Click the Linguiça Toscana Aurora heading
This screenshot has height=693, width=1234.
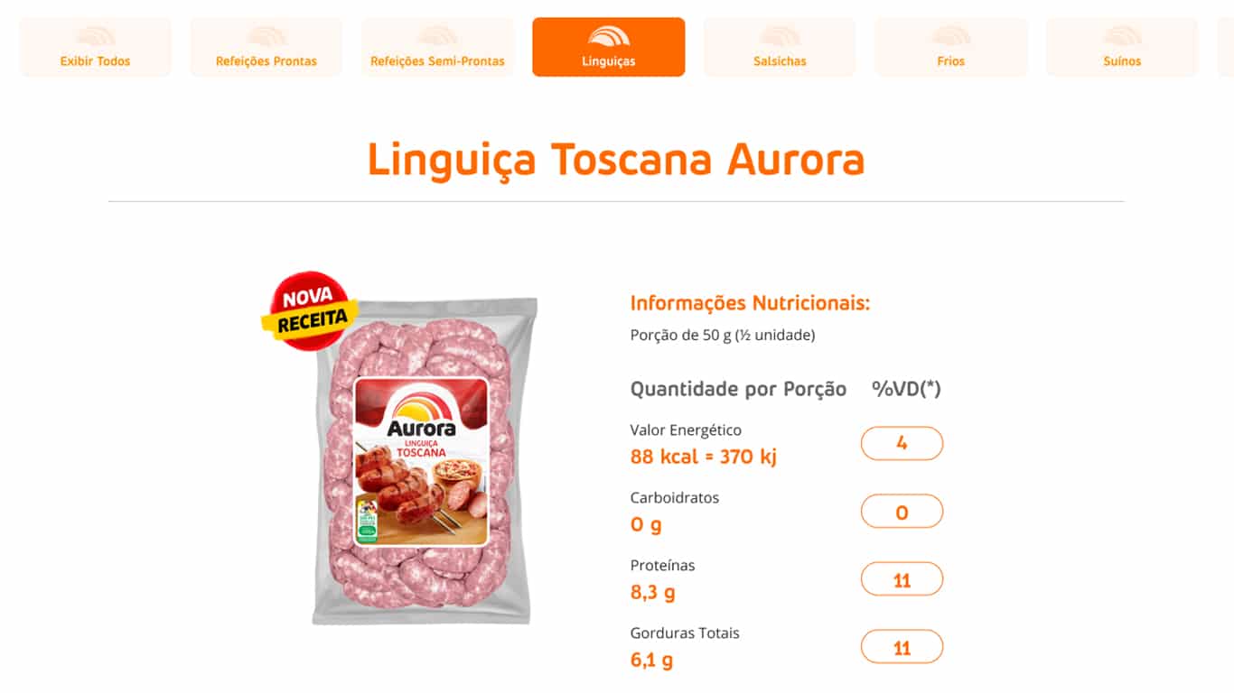pyautogui.click(x=616, y=159)
